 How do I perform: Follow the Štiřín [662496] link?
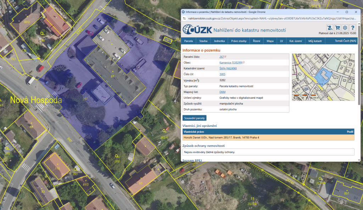tap(228, 68)
